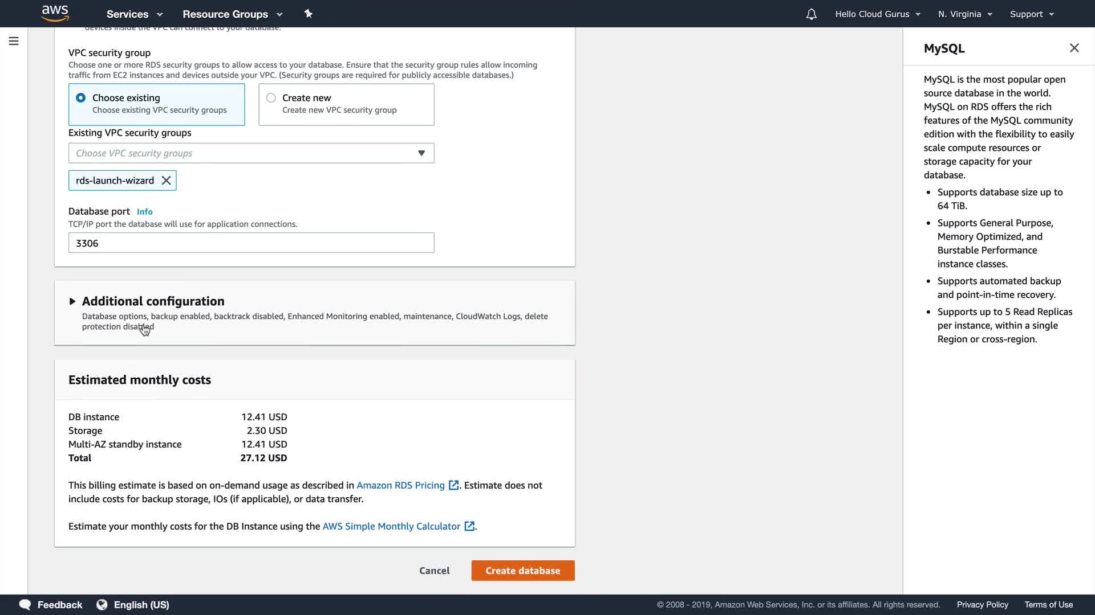Open the Services menu
The image size is (1095, 615).
(135, 14)
